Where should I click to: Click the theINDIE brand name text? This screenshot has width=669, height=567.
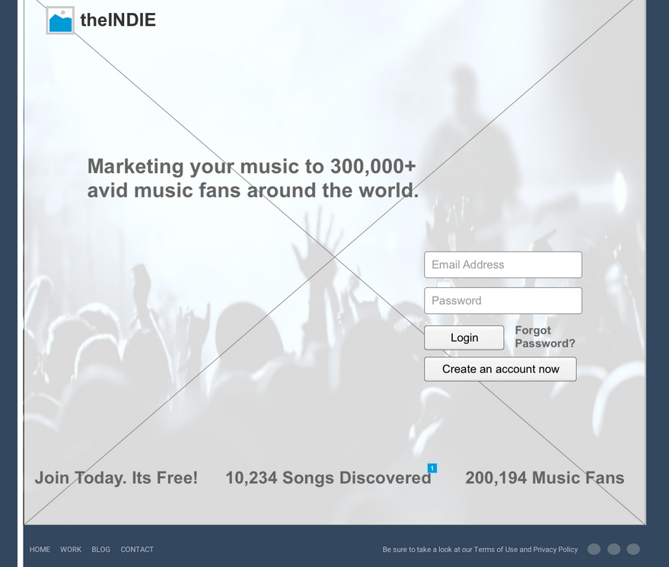[118, 21]
